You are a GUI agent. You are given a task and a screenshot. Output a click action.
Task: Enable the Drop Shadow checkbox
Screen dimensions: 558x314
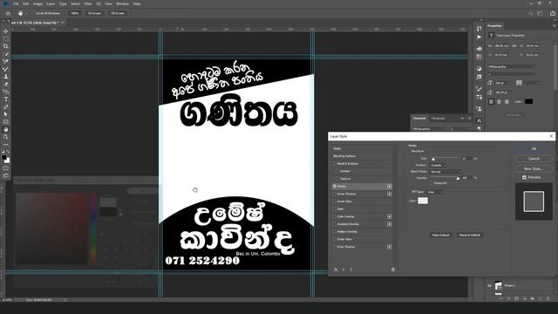(335, 247)
